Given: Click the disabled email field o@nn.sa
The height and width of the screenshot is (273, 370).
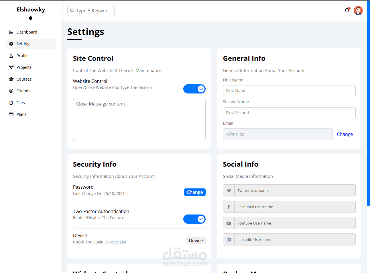Looking at the screenshot, I should [x=278, y=134].
